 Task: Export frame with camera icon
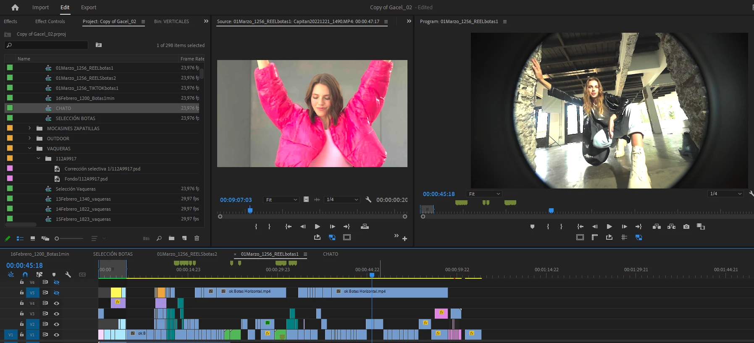686,227
